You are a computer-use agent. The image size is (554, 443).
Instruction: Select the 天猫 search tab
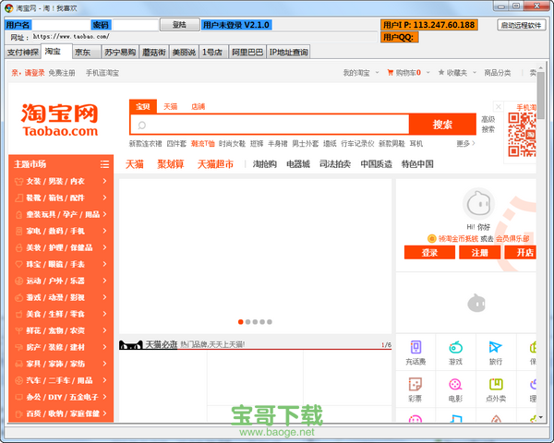pos(171,106)
